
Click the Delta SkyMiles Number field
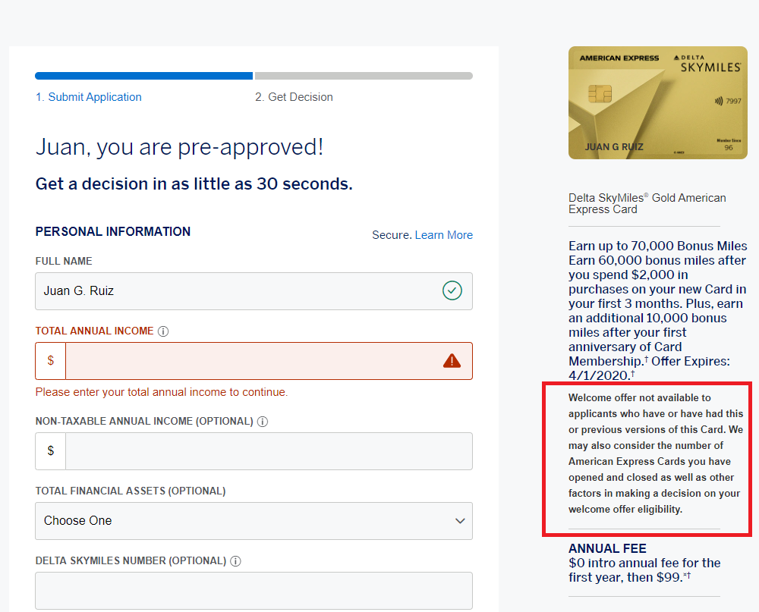tap(254, 590)
